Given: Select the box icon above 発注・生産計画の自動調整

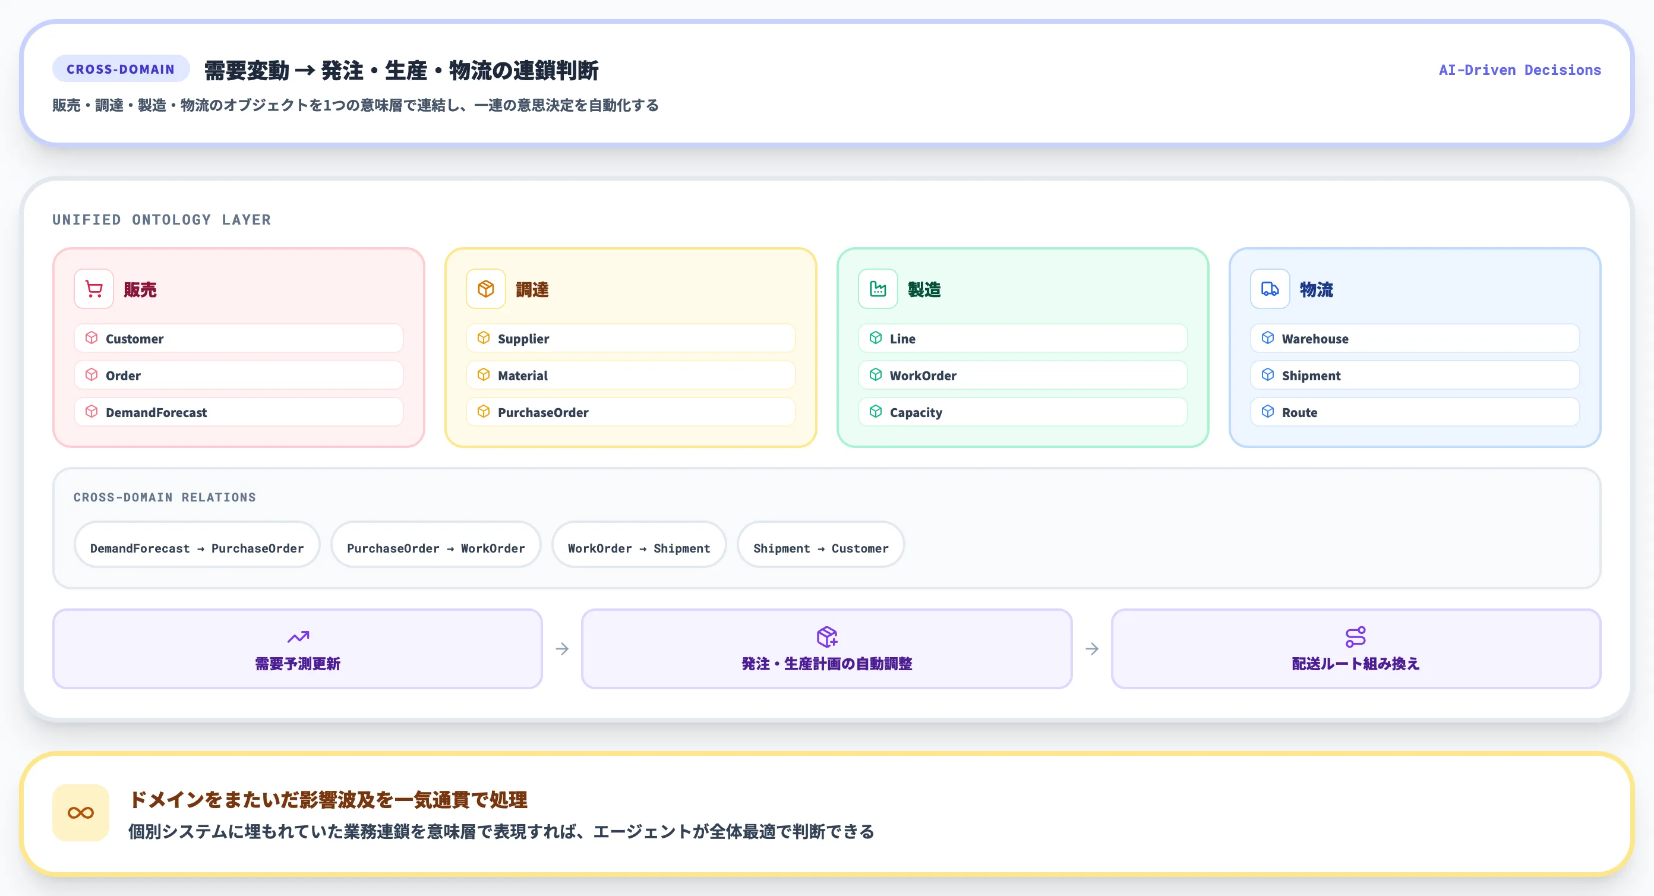Looking at the screenshot, I should pyautogui.click(x=827, y=636).
